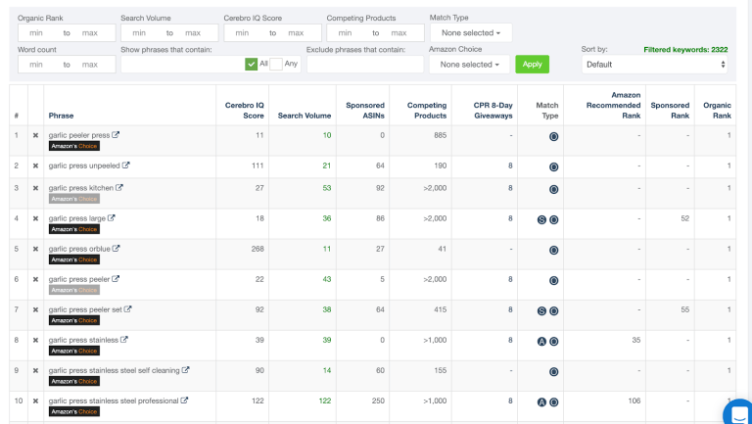Click search volume 122 in row 10

[325, 400]
